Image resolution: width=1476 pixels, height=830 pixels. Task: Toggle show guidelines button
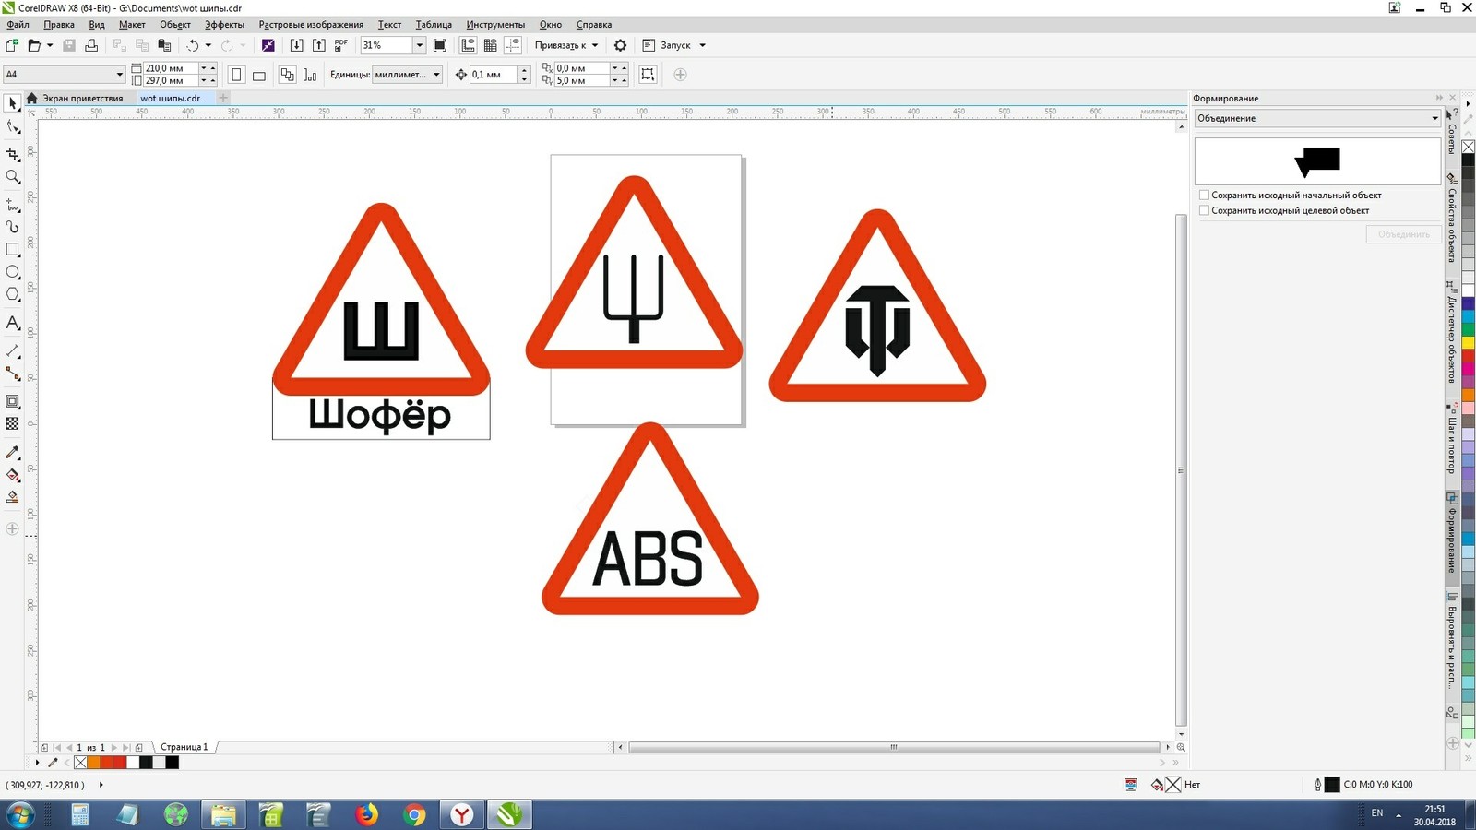click(x=513, y=45)
